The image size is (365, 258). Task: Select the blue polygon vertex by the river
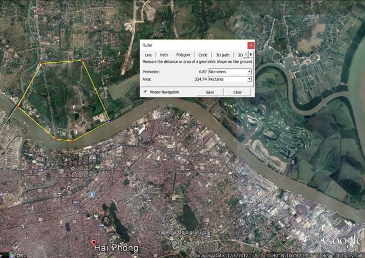tap(109, 121)
